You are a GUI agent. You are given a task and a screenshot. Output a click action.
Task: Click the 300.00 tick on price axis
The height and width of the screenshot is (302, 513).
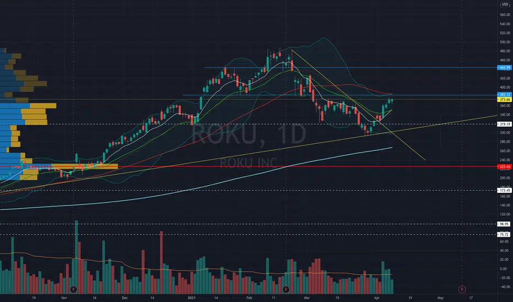click(505, 132)
